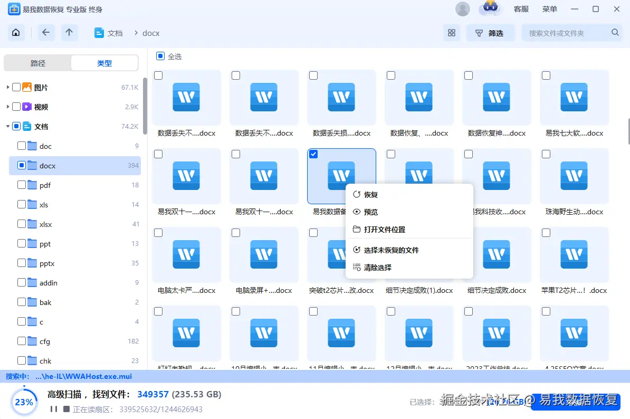Click the 23% scan progress circle
630x419 pixels.
(x=24, y=402)
